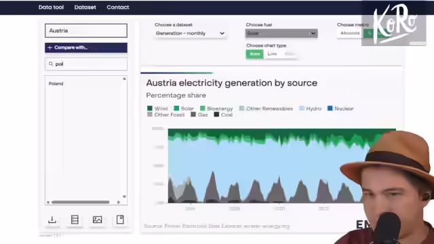Click the country list up arrow

point(124,79)
